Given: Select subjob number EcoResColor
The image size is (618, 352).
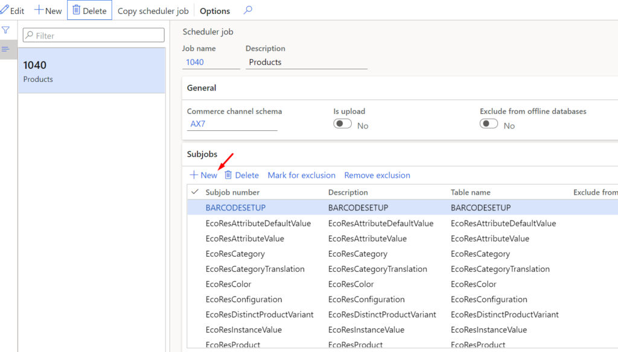Looking at the screenshot, I should (x=229, y=284).
